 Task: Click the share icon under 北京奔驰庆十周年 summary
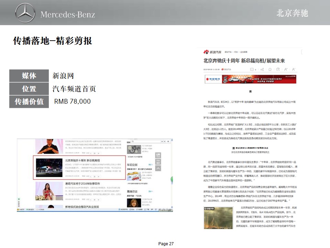tap(91, 176)
